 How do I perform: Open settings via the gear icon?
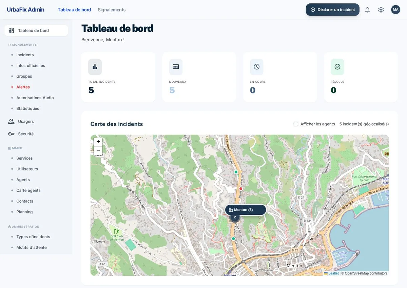[x=381, y=9]
